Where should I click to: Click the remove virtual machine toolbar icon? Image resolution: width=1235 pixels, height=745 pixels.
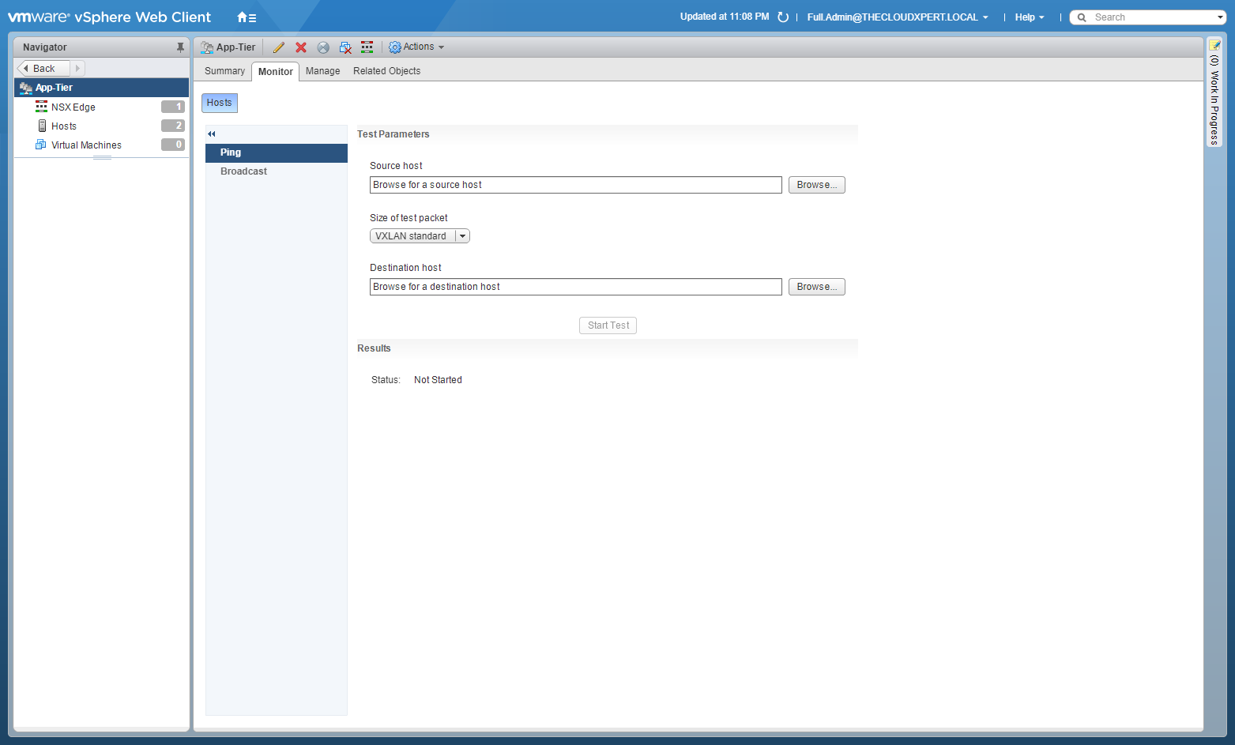(345, 47)
